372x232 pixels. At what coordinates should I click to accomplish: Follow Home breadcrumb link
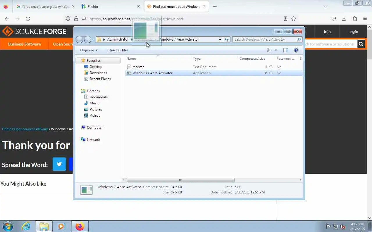coord(7,129)
